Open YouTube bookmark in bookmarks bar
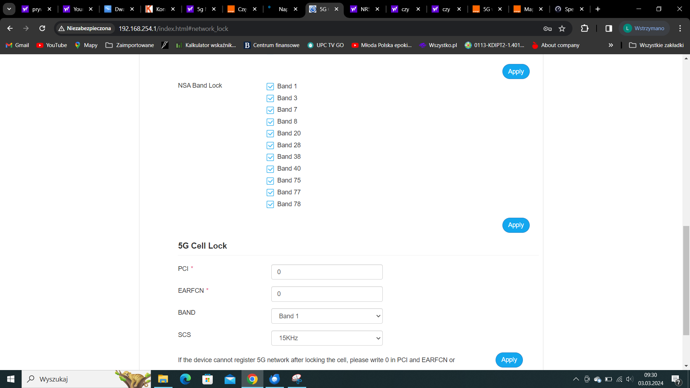 tap(52, 45)
